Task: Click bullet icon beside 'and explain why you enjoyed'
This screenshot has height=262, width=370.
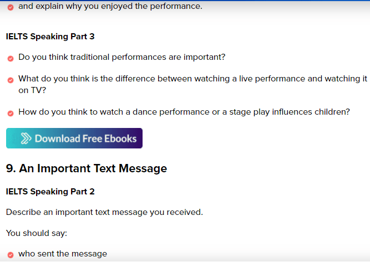Action: (x=11, y=8)
